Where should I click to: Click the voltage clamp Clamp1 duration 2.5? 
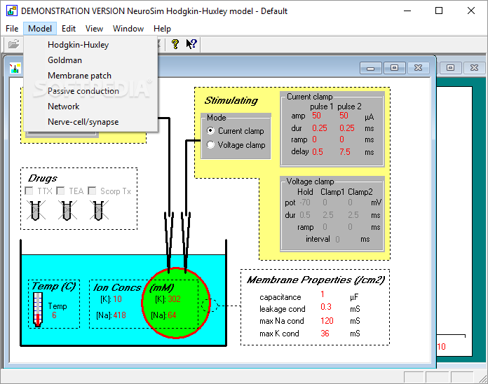(328, 215)
